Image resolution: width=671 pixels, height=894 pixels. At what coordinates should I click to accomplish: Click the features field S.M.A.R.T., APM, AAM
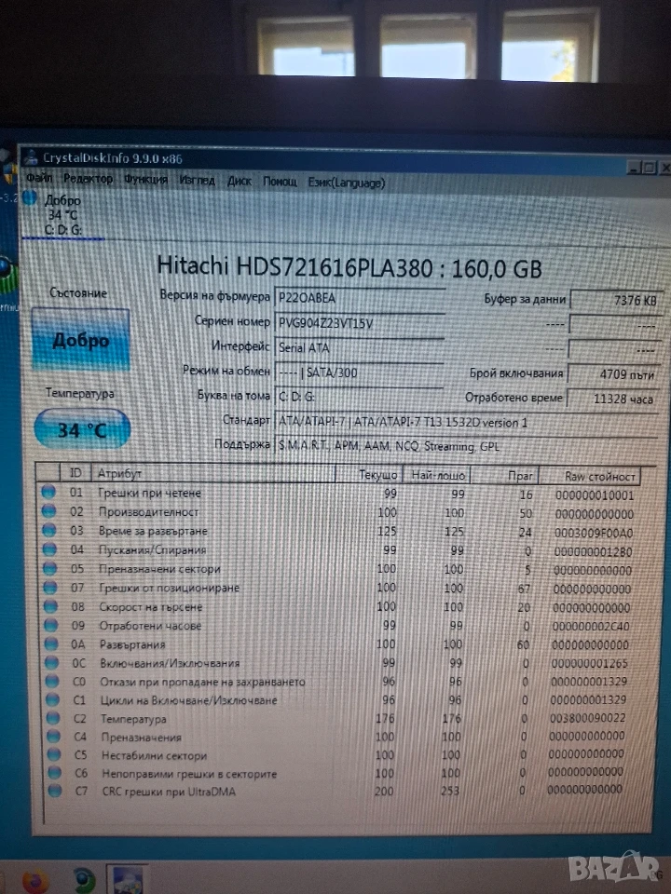click(x=466, y=446)
